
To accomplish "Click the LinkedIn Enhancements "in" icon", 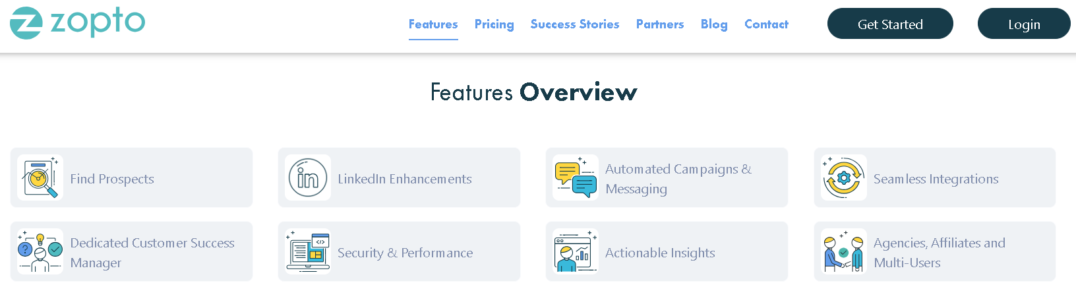I will coord(308,177).
